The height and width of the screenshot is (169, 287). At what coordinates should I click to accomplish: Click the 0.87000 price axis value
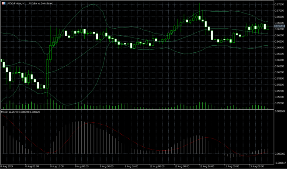click(x=280, y=10)
